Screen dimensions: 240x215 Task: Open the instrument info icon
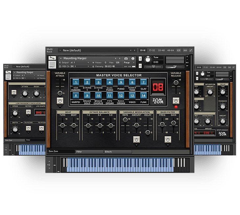pos(133,58)
